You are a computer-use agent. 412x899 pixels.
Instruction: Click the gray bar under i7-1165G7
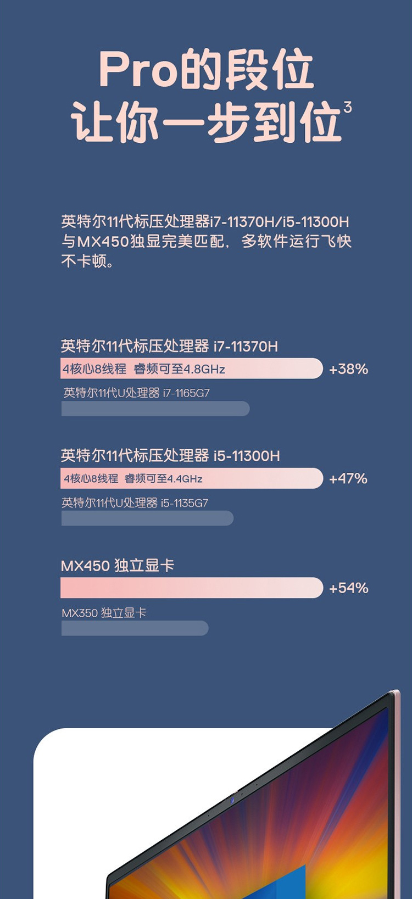[155, 409]
